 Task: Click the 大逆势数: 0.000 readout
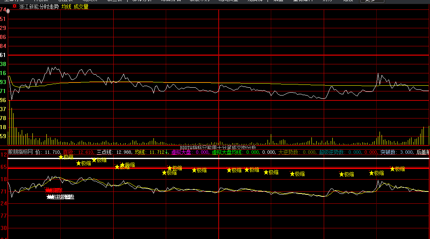(x=297, y=152)
